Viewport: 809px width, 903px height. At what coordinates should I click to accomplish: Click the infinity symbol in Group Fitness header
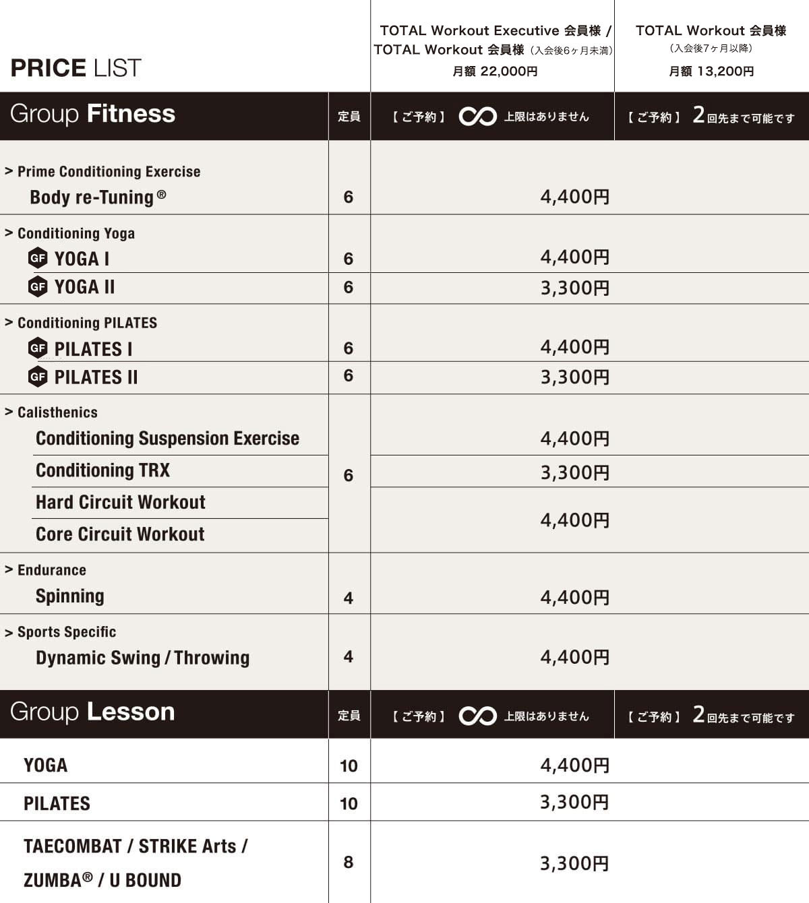pos(477,117)
